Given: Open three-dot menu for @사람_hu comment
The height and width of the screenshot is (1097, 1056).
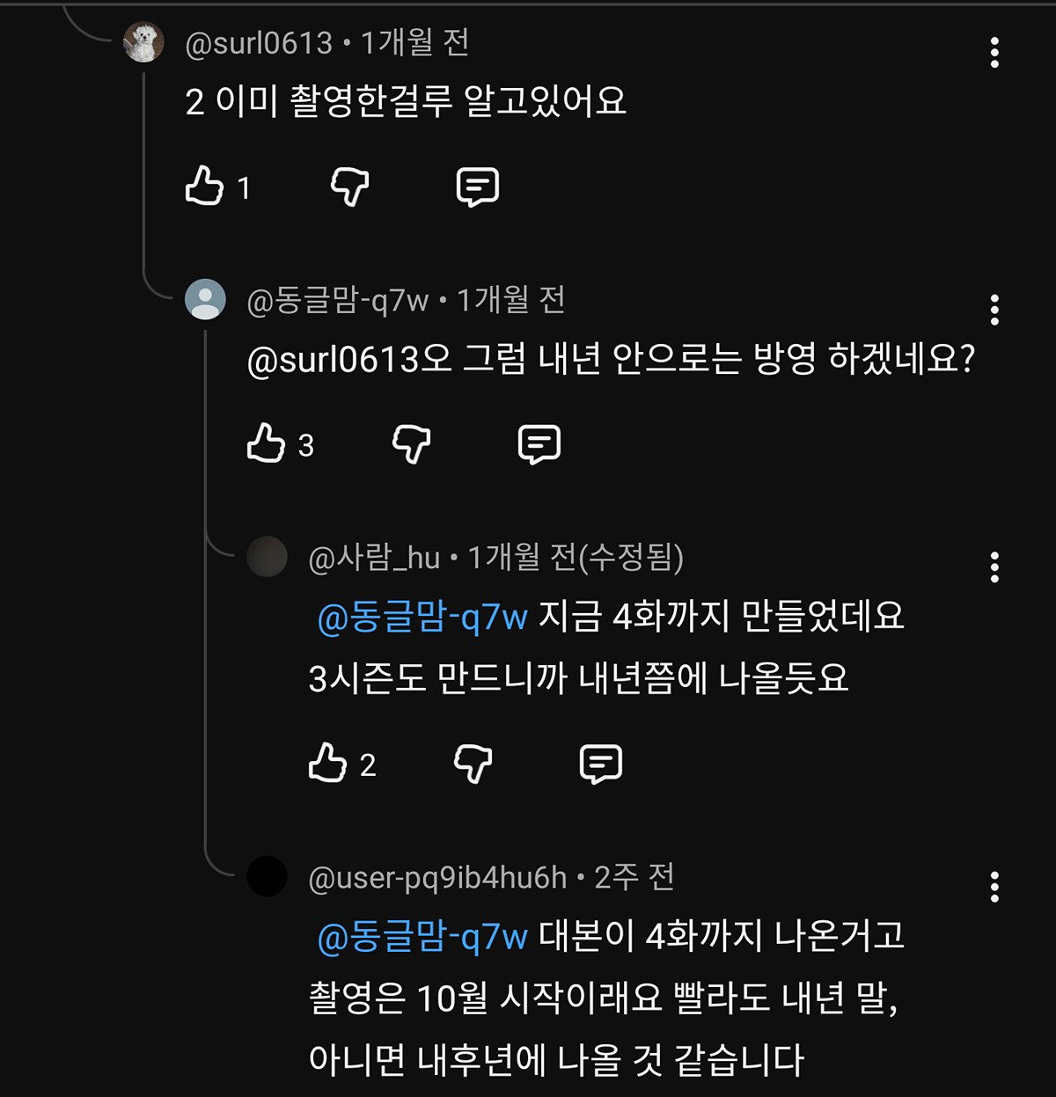Looking at the screenshot, I should (x=994, y=567).
